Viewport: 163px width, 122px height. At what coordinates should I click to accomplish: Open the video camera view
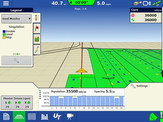point(70,117)
